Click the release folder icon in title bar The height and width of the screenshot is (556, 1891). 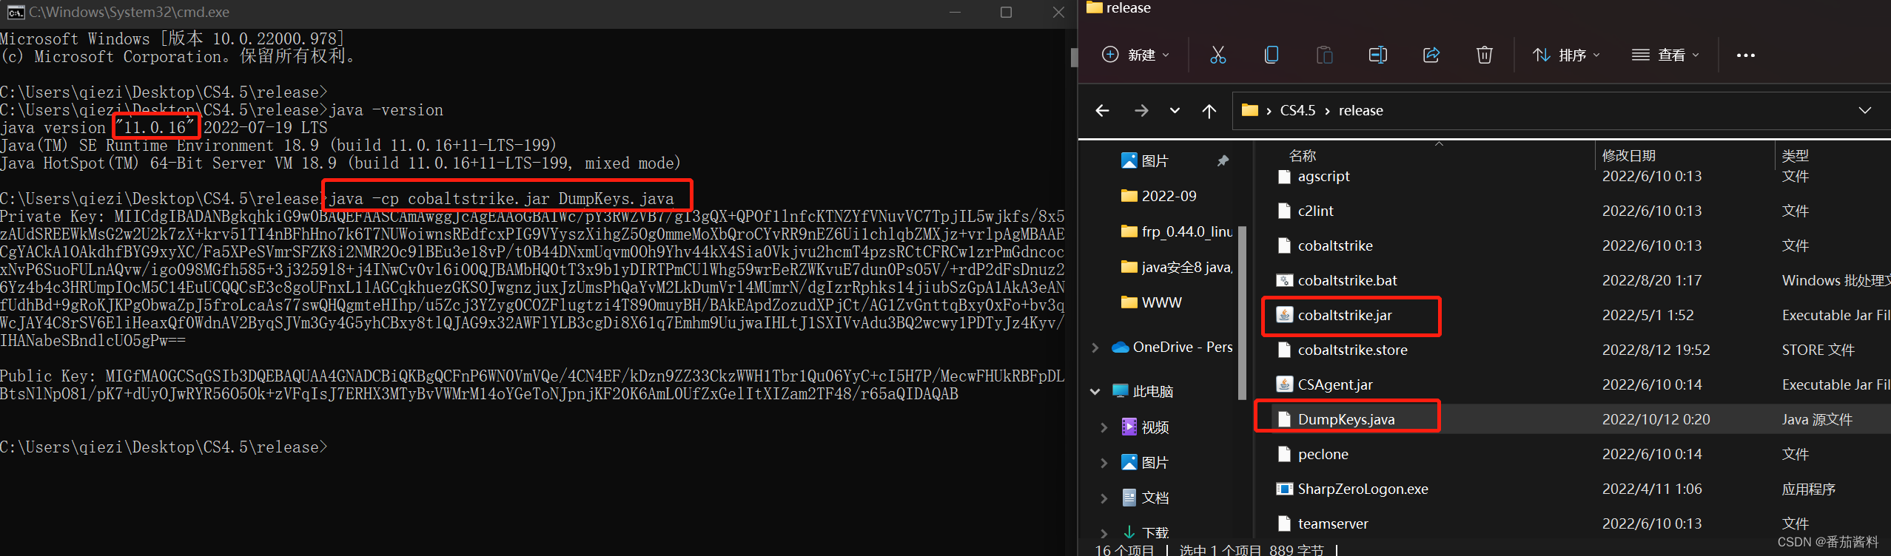pyautogui.click(x=1094, y=7)
